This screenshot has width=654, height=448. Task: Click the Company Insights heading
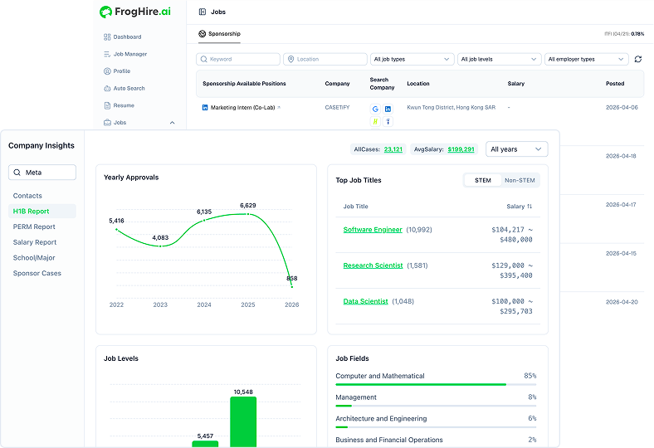41,145
